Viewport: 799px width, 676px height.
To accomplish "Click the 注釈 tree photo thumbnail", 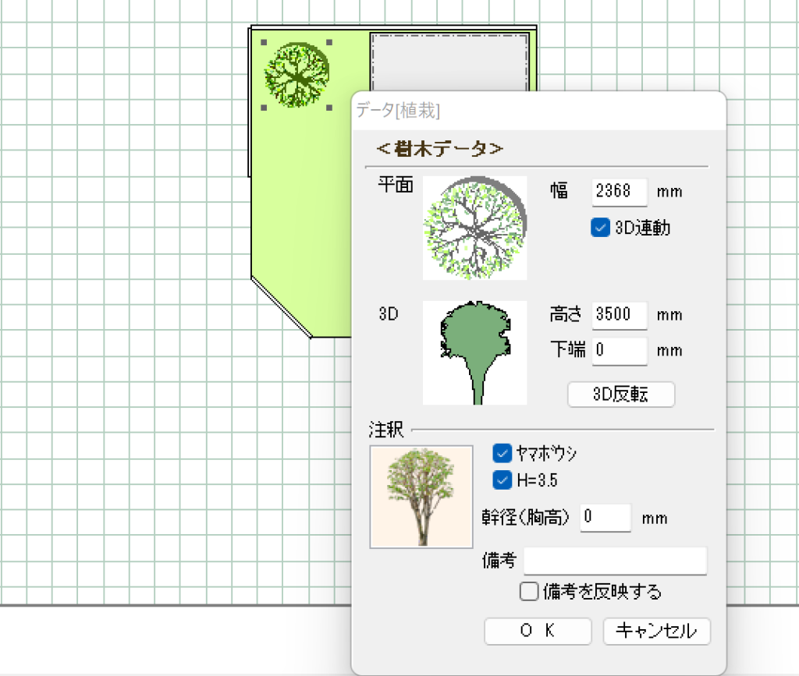I will point(421,497).
